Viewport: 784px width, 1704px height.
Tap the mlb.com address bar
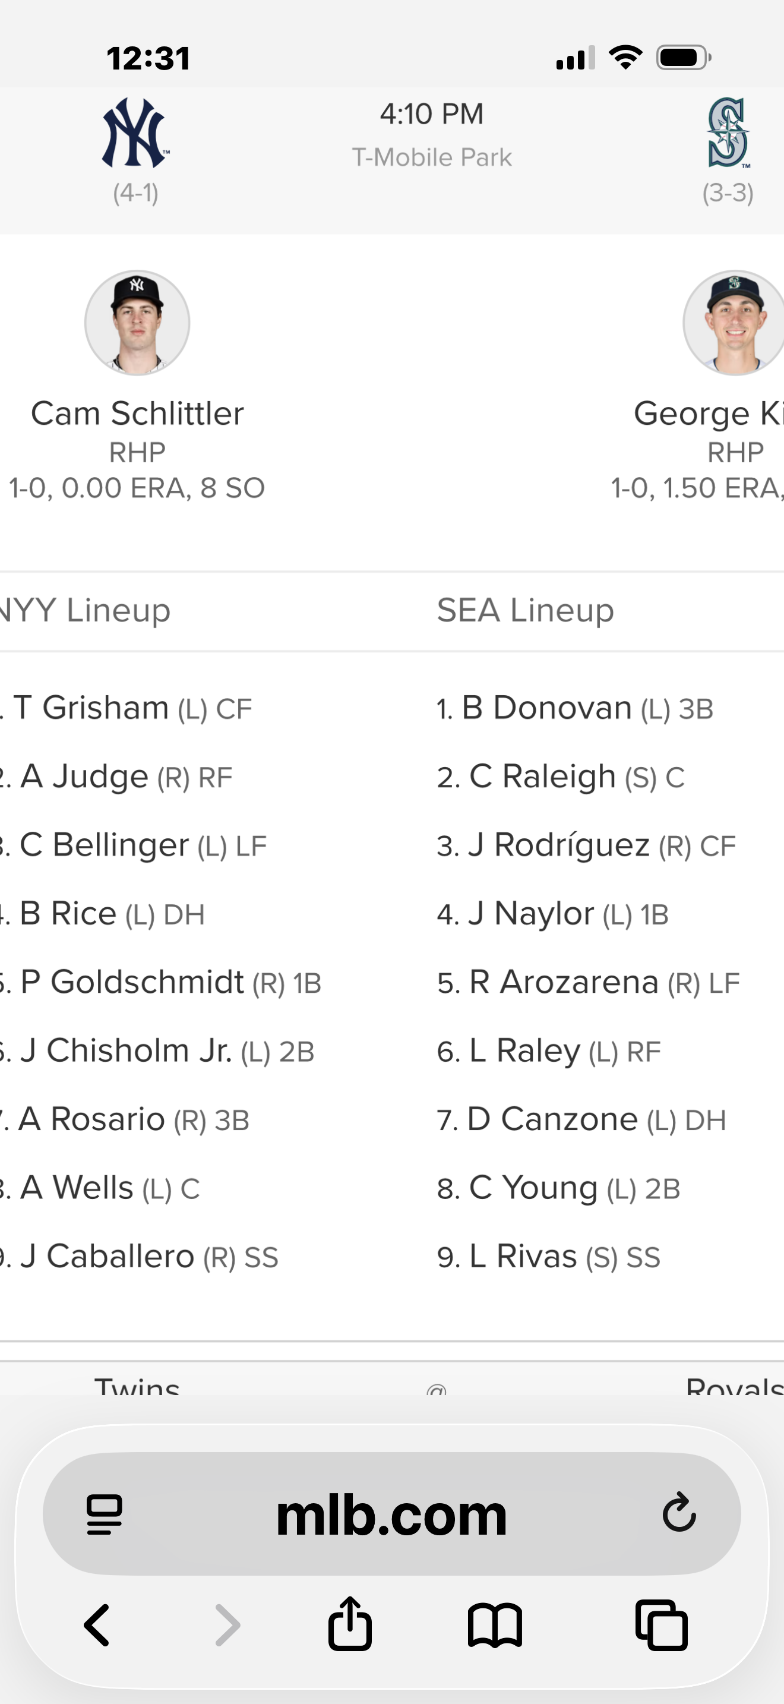point(391,1513)
